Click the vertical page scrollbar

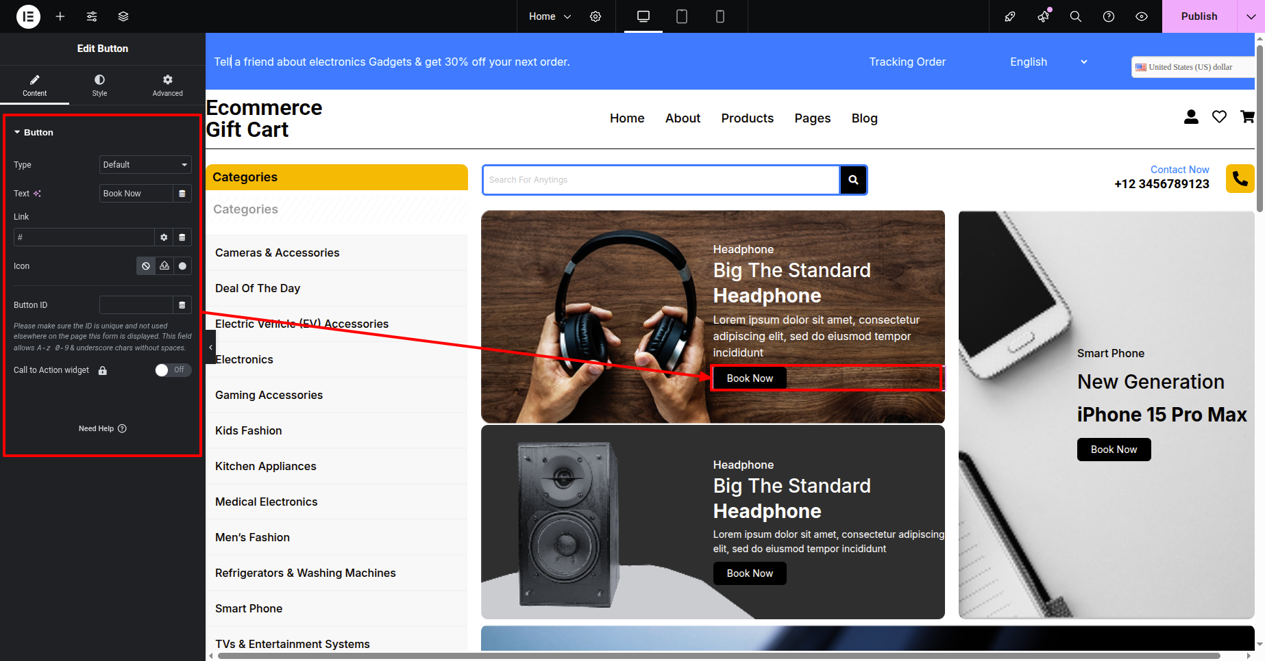[x=1260, y=129]
